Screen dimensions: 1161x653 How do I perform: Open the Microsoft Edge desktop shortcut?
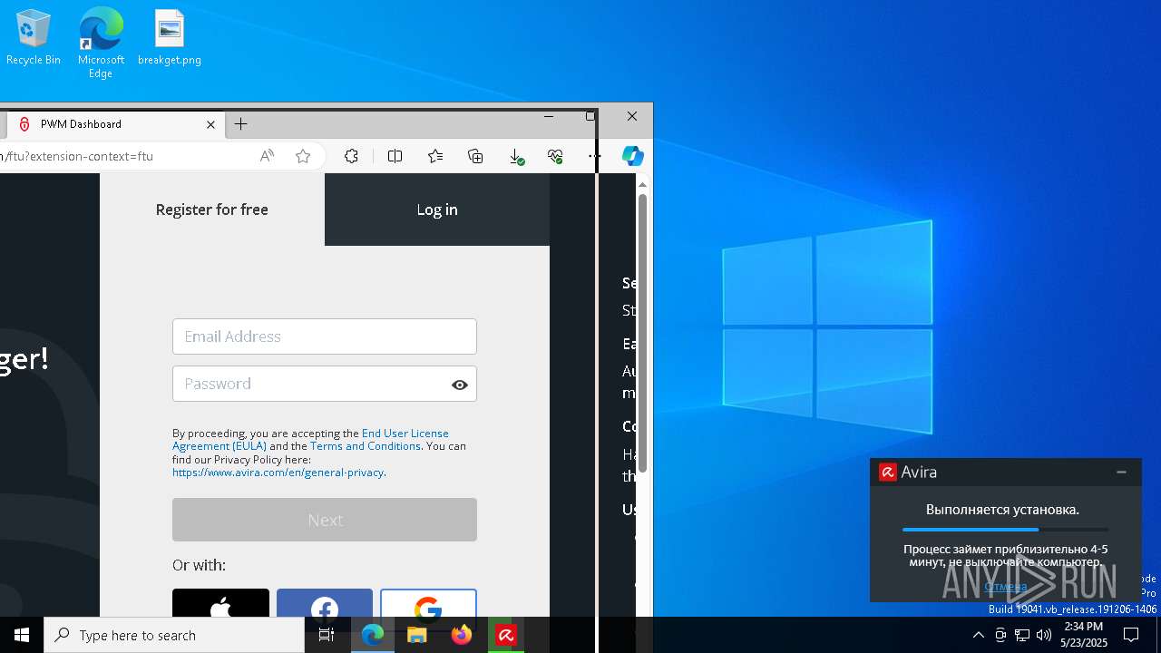coord(101,43)
